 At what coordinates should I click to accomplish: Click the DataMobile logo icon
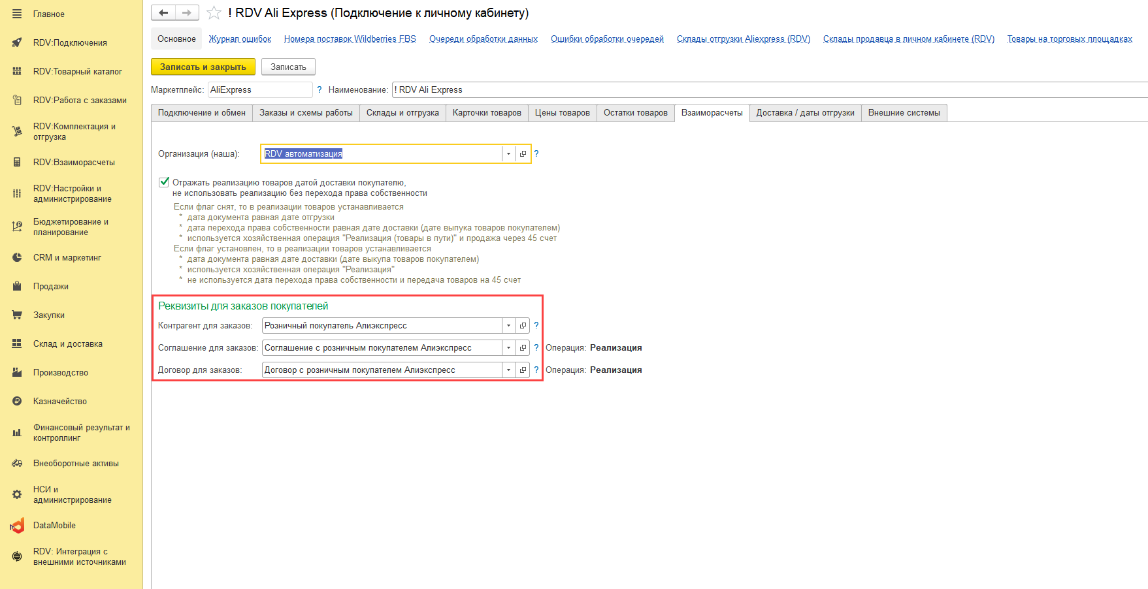point(17,525)
